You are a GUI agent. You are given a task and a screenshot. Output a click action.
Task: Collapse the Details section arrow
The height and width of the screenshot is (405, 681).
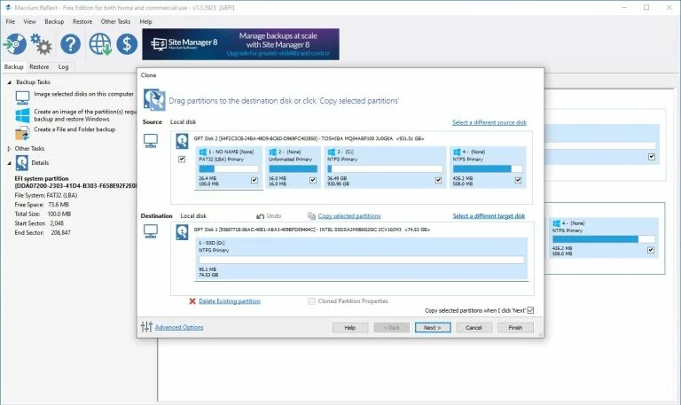(x=9, y=163)
